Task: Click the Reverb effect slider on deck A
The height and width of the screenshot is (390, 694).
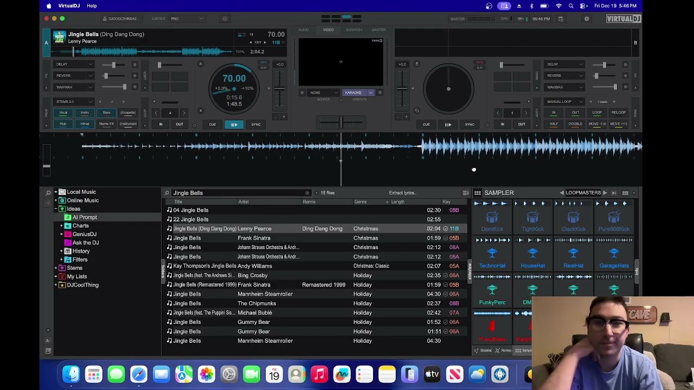Action: pyautogui.click(x=114, y=76)
